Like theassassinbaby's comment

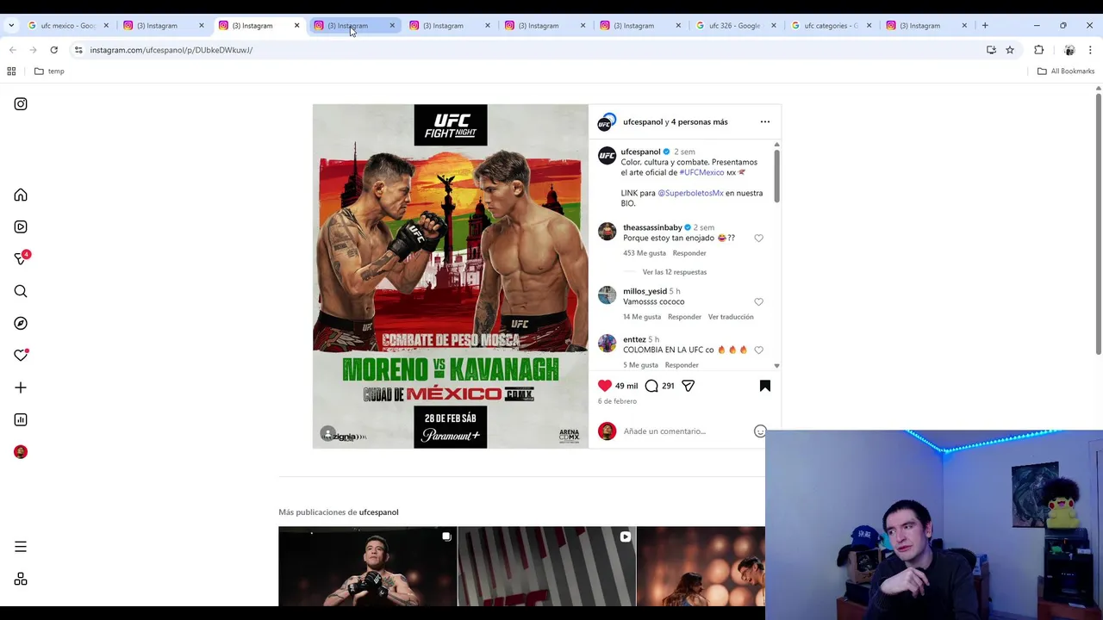[x=758, y=239]
